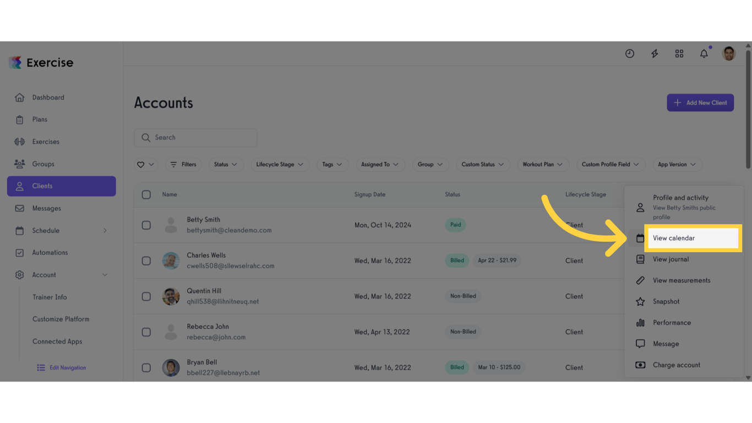Open the notifications bell
The width and height of the screenshot is (752, 423).
[704, 53]
